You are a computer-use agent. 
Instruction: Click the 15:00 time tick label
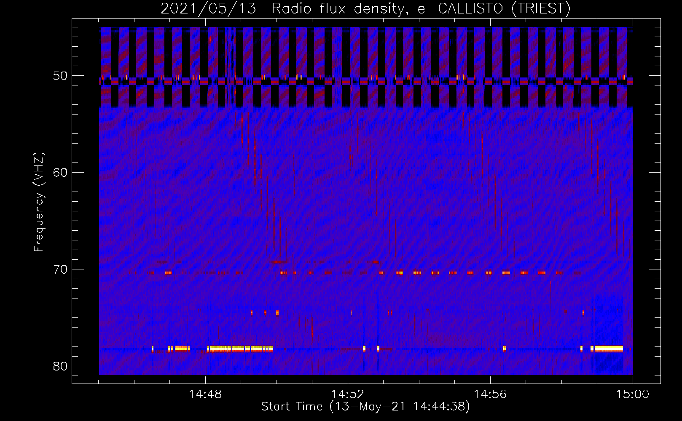coord(633,394)
